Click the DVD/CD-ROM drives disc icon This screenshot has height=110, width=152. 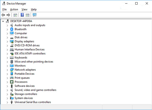coord(12,45)
